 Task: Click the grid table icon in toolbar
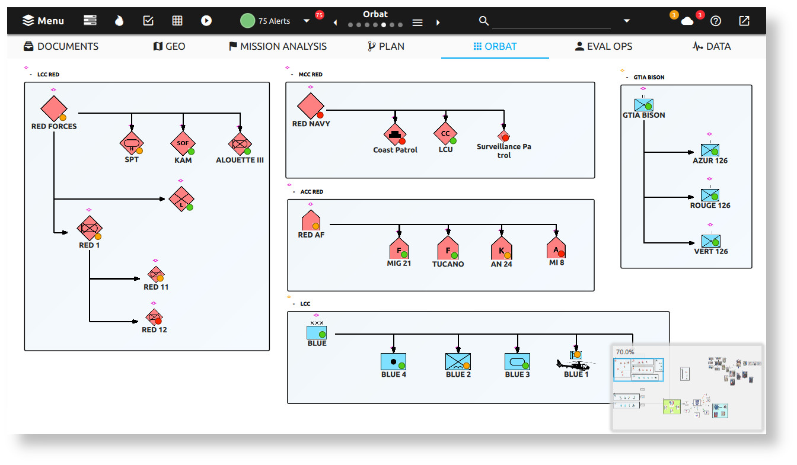point(177,21)
